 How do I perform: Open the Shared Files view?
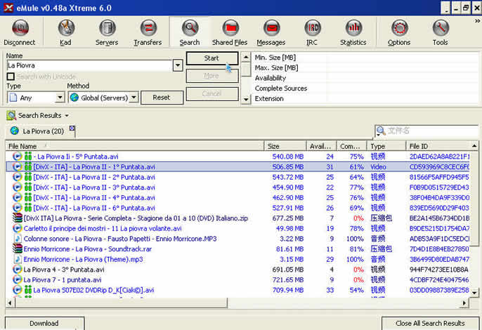(x=230, y=28)
